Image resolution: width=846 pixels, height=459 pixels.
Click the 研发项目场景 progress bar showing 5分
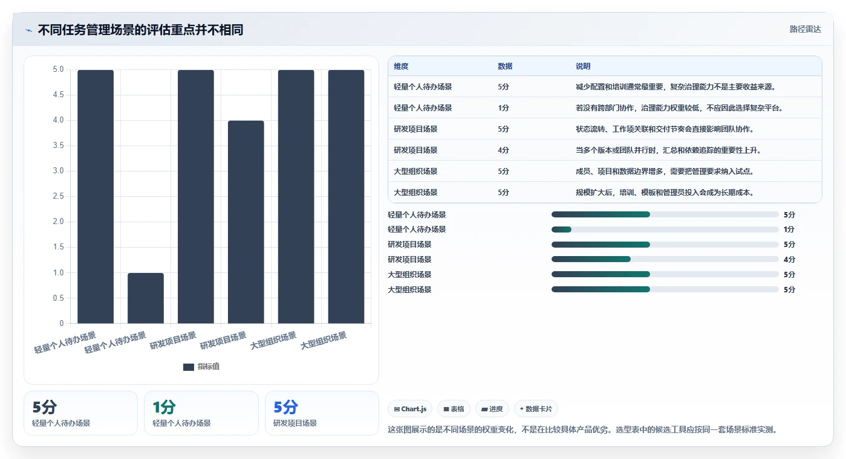(x=665, y=245)
